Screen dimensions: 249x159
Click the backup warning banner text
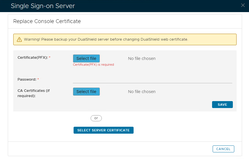coord(106,39)
